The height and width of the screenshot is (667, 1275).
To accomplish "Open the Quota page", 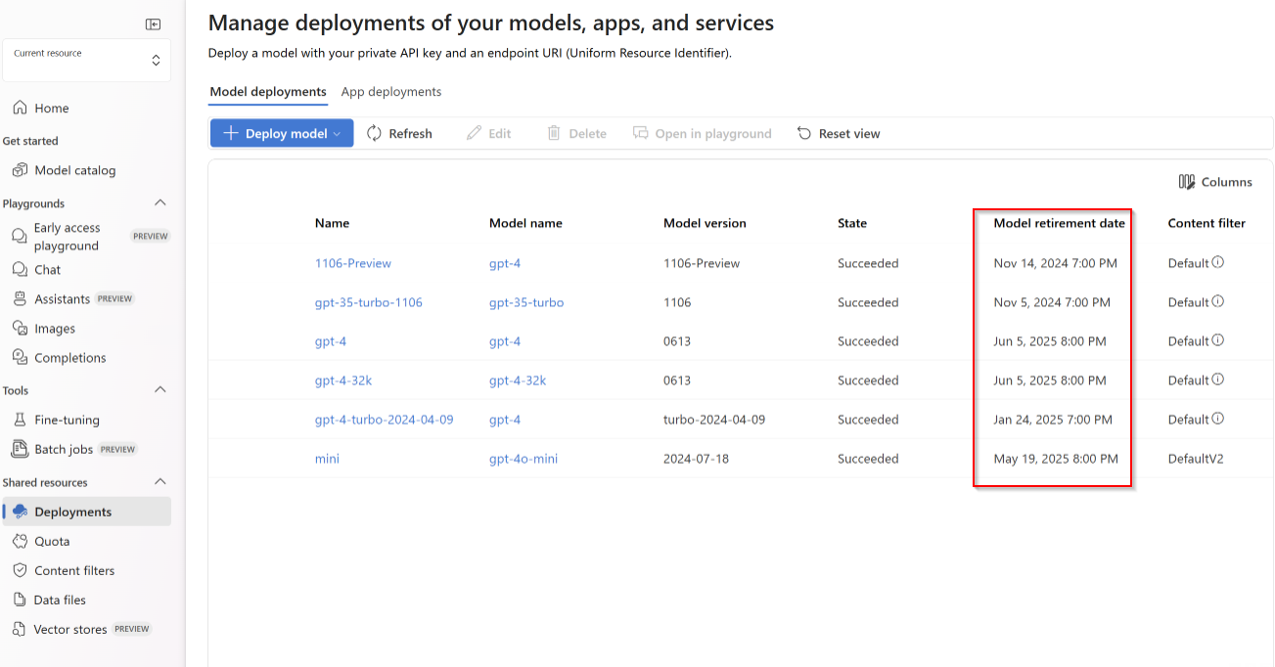I will tap(52, 541).
